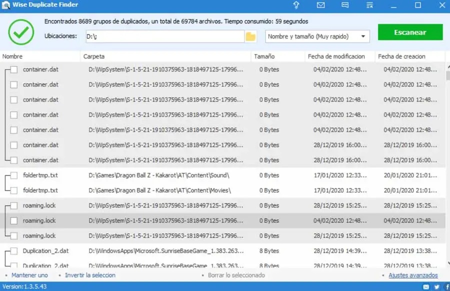The width and height of the screenshot is (450, 291).
Task: Check the first Duplication_2.dat checkbox
Action: coord(14,251)
